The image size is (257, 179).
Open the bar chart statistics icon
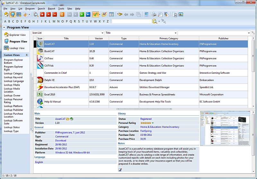click(x=181, y=14)
